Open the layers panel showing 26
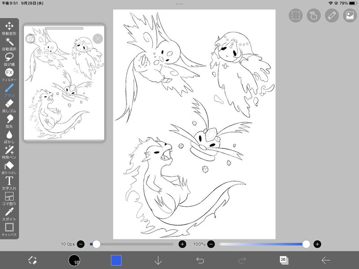Viewport: 359px width, 269px height. click(x=284, y=260)
